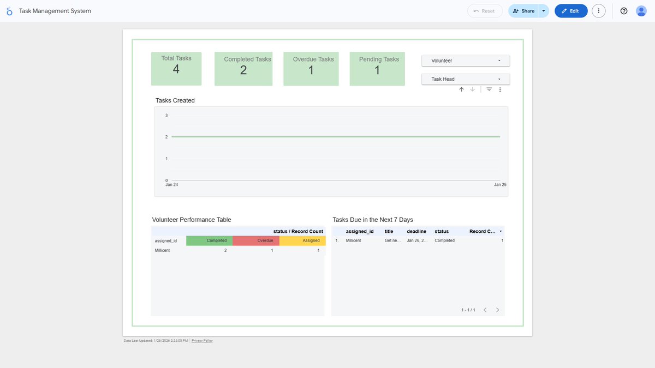The height and width of the screenshot is (368, 655).
Task: Click the 'status / Record Count' header
Action: pyautogui.click(x=298, y=232)
